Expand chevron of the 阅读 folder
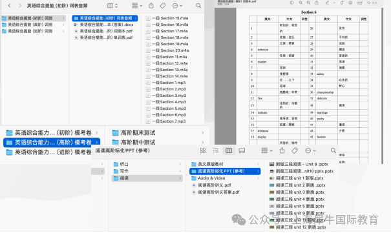Screen dimensions: 391x235 (x=180, y=178)
